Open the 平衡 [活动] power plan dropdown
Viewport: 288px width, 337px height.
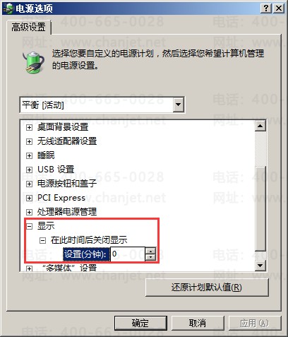[x=179, y=105]
